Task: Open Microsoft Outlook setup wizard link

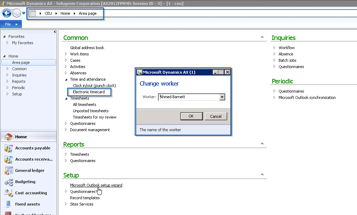Action: tap(96, 185)
